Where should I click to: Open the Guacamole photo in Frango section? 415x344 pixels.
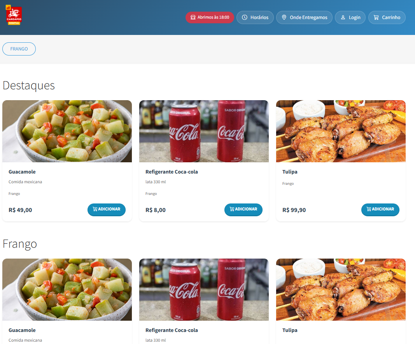(x=67, y=290)
